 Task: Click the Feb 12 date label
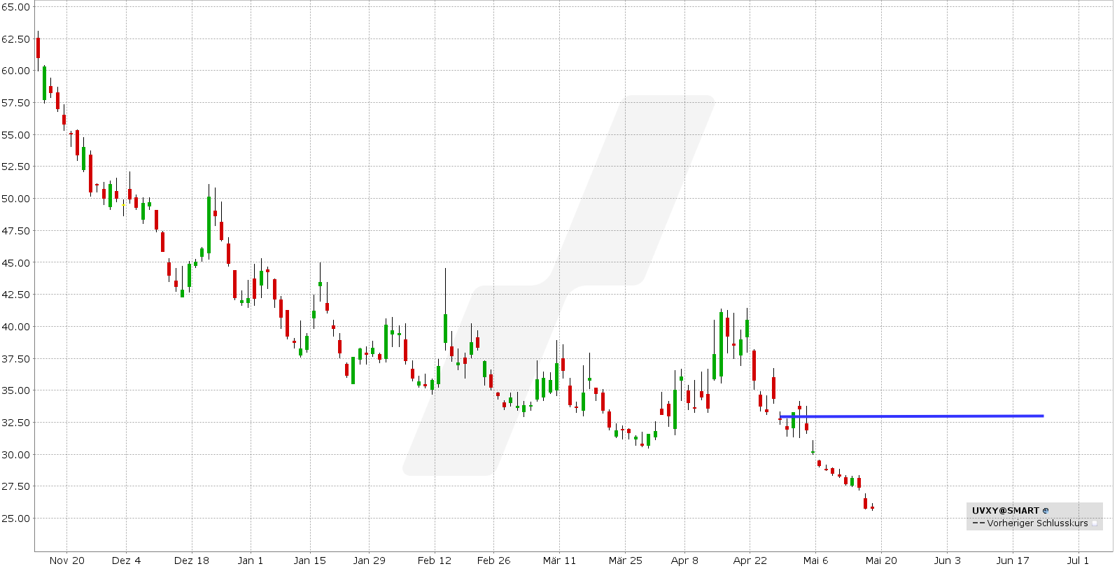(x=435, y=561)
